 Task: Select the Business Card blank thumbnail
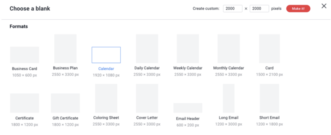25,55
